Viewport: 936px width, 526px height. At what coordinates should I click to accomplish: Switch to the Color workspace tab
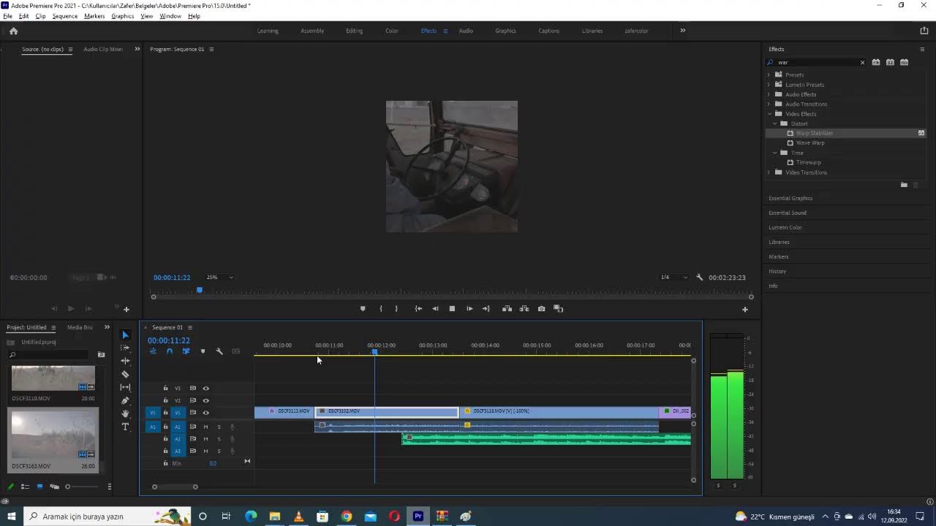tap(392, 31)
